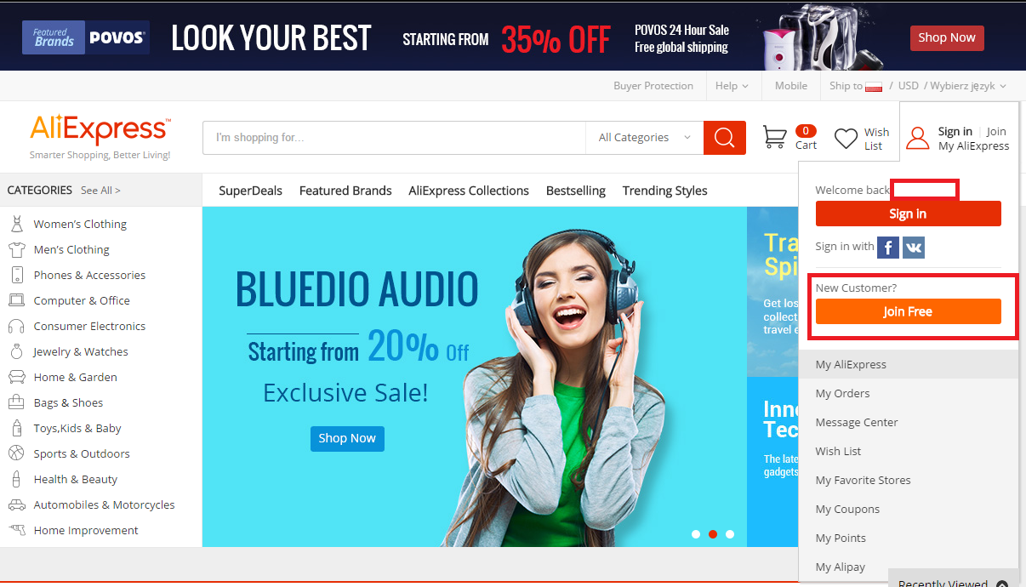The width and height of the screenshot is (1026, 587).
Task: Select the first carousel slide dot
Action: click(x=696, y=534)
